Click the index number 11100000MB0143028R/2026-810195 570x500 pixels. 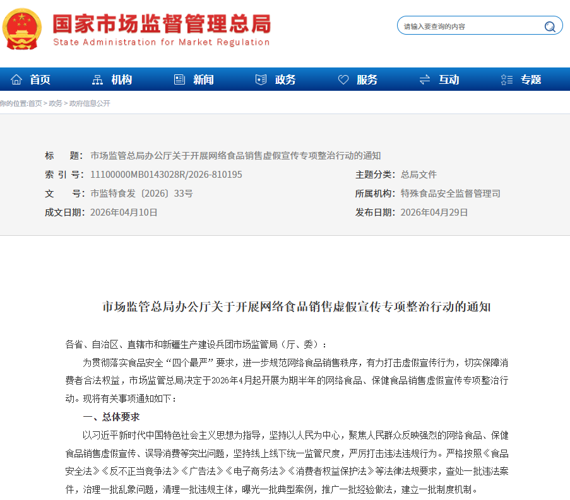pyautogui.click(x=166, y=175)
